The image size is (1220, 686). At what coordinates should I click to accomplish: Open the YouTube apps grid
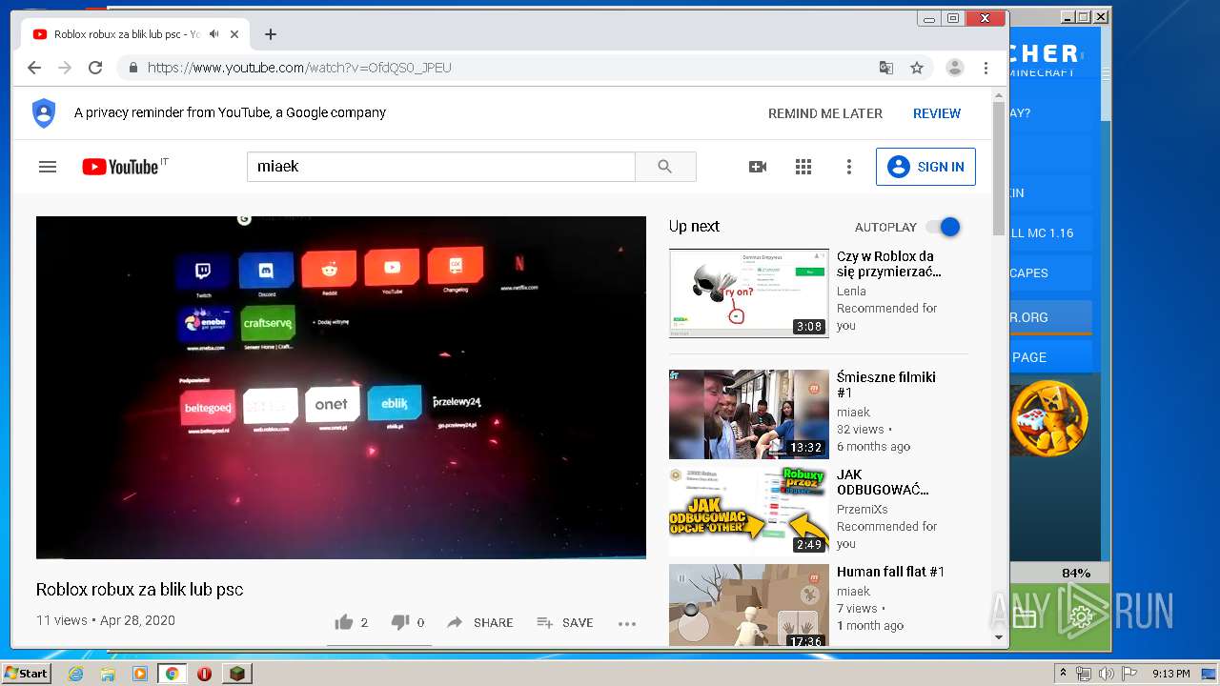pos(803,167)
